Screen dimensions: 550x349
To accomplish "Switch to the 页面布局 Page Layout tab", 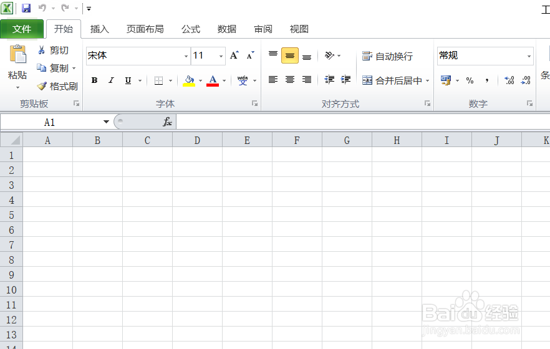I will click(x=145, y=29).
